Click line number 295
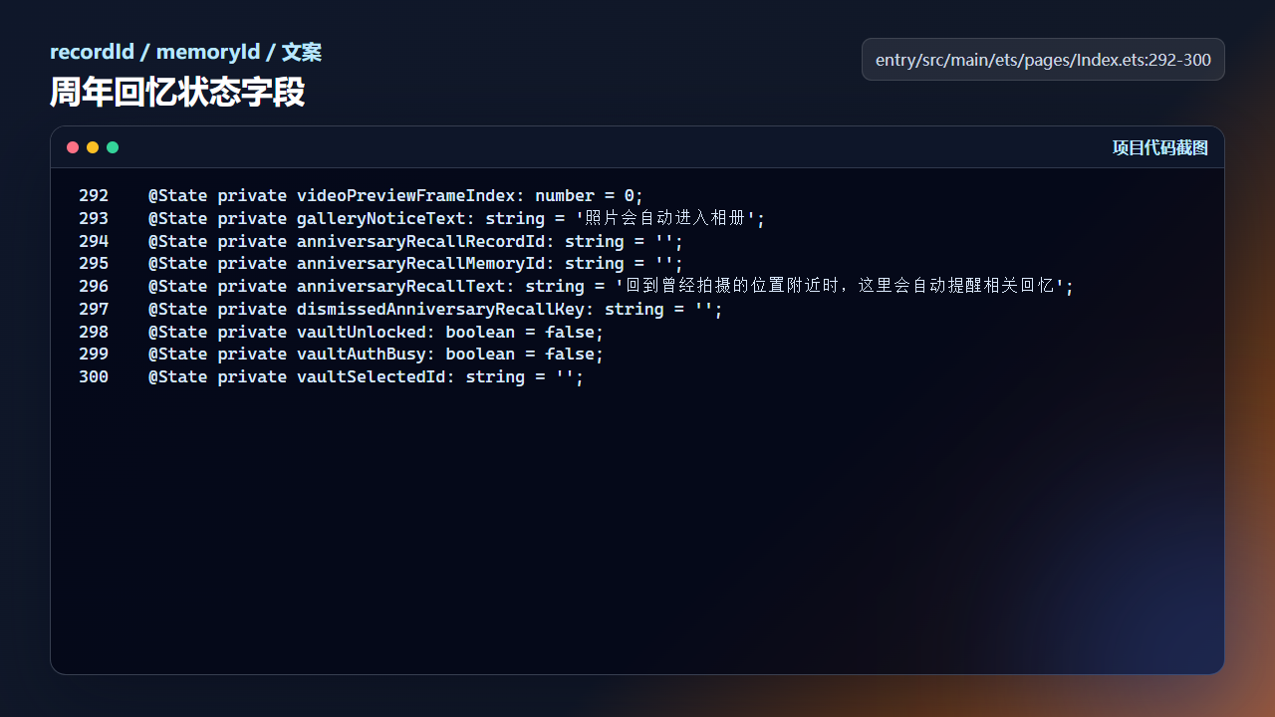 tap(94, 263)
